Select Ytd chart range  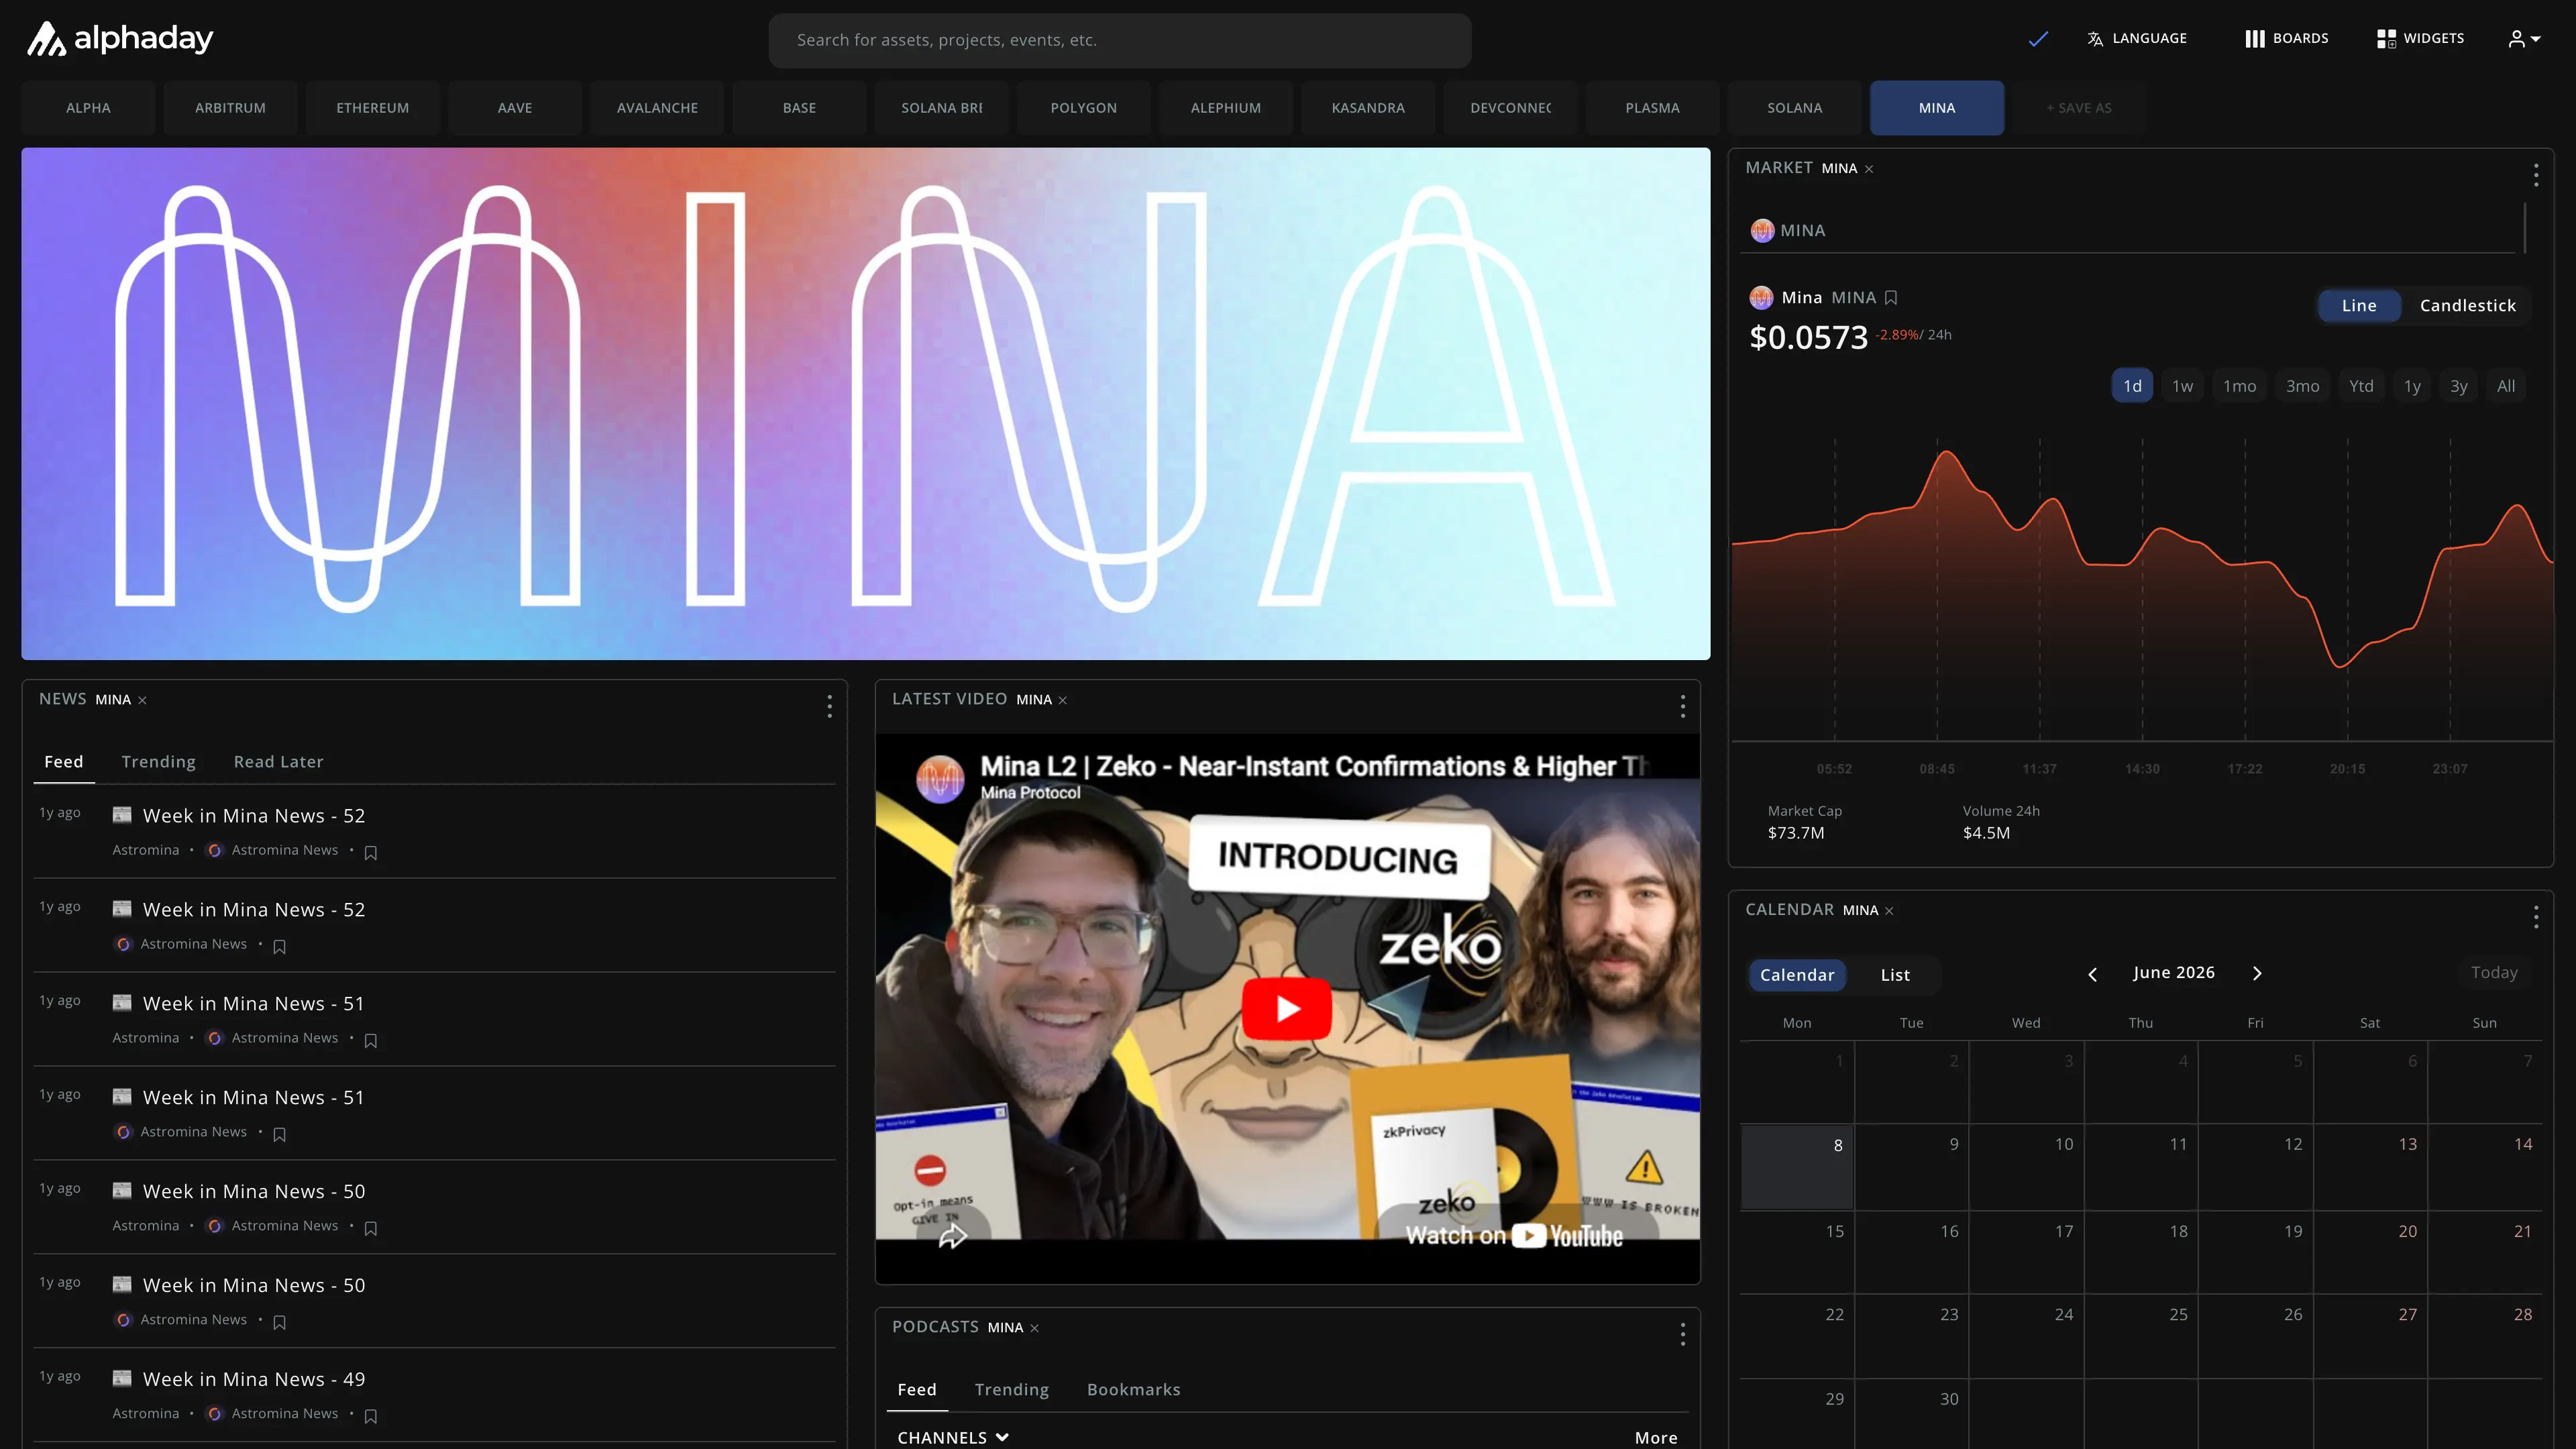pos(2361,386)
